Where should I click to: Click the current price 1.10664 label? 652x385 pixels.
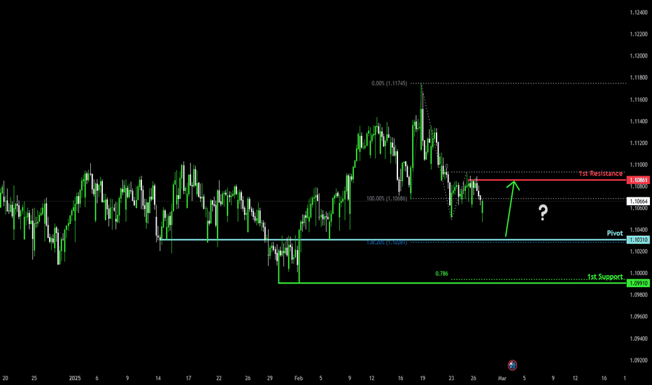pos(638,202)
